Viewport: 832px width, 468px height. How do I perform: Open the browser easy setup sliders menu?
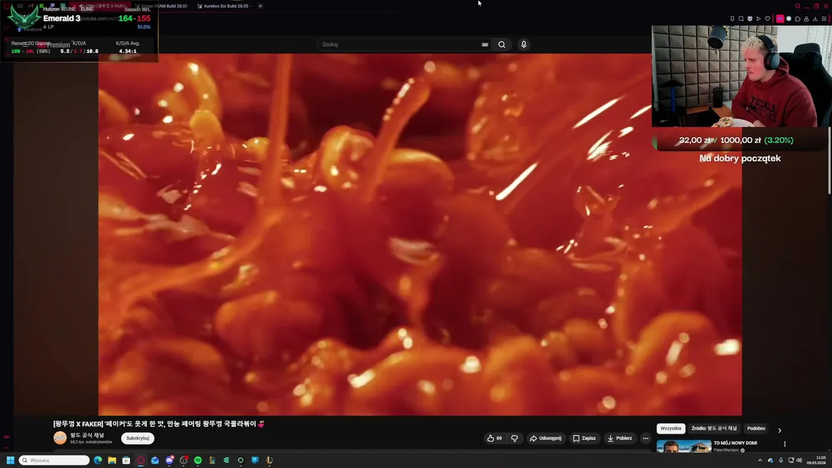(x=824, y=19)
